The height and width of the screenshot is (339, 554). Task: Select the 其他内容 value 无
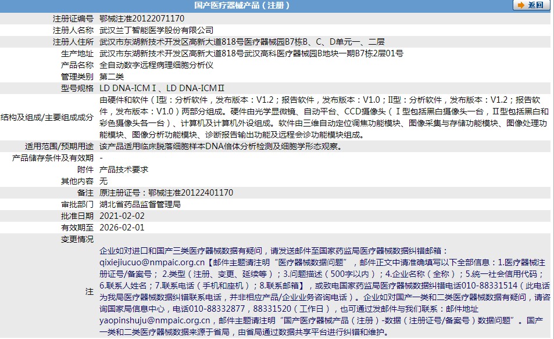[103, 181]
